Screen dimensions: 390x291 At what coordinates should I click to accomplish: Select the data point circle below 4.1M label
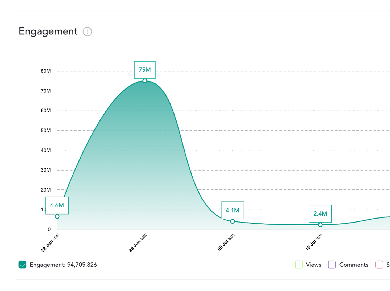coord(233,221)
